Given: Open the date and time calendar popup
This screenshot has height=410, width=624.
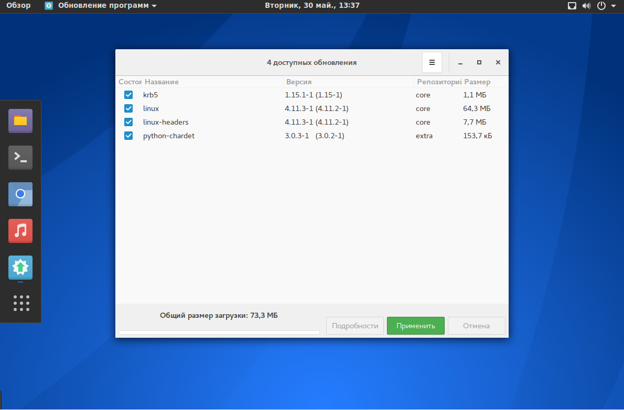Looking at the screenshot, I should click(x=312, y=6).
